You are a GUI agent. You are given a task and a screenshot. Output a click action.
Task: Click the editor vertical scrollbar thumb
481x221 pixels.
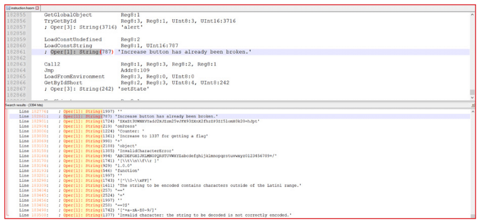coord(473,92)
